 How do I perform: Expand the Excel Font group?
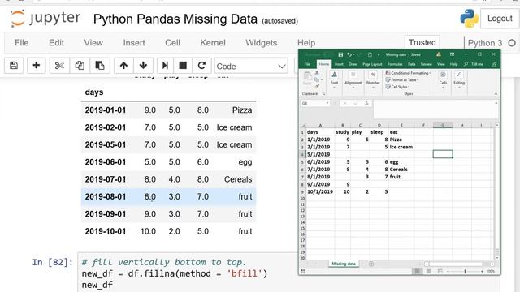coord(334,79)
